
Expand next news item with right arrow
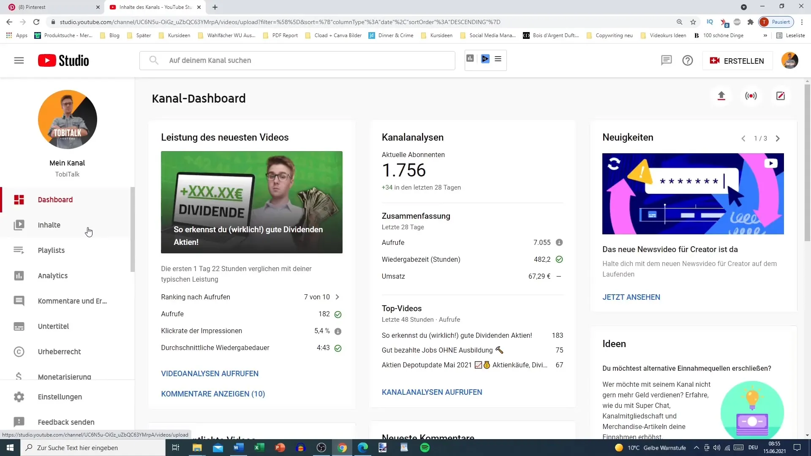click(778, 138)
